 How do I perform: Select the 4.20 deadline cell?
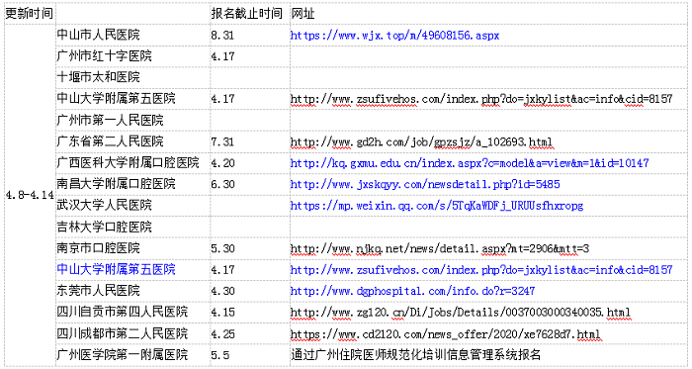[x=249, y=163]
